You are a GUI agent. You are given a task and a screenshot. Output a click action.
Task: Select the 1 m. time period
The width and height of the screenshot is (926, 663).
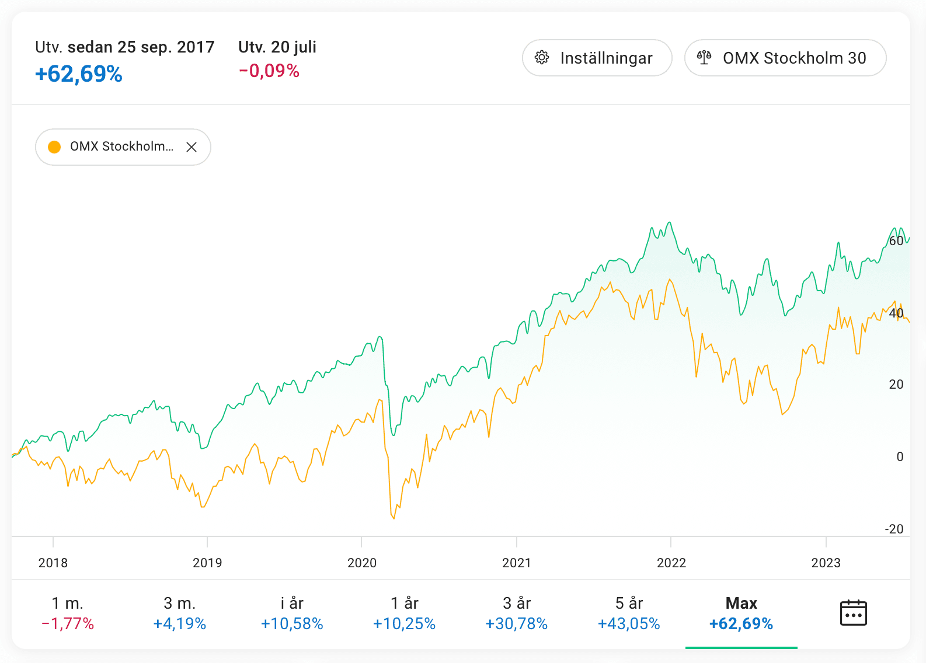point(68,613)
